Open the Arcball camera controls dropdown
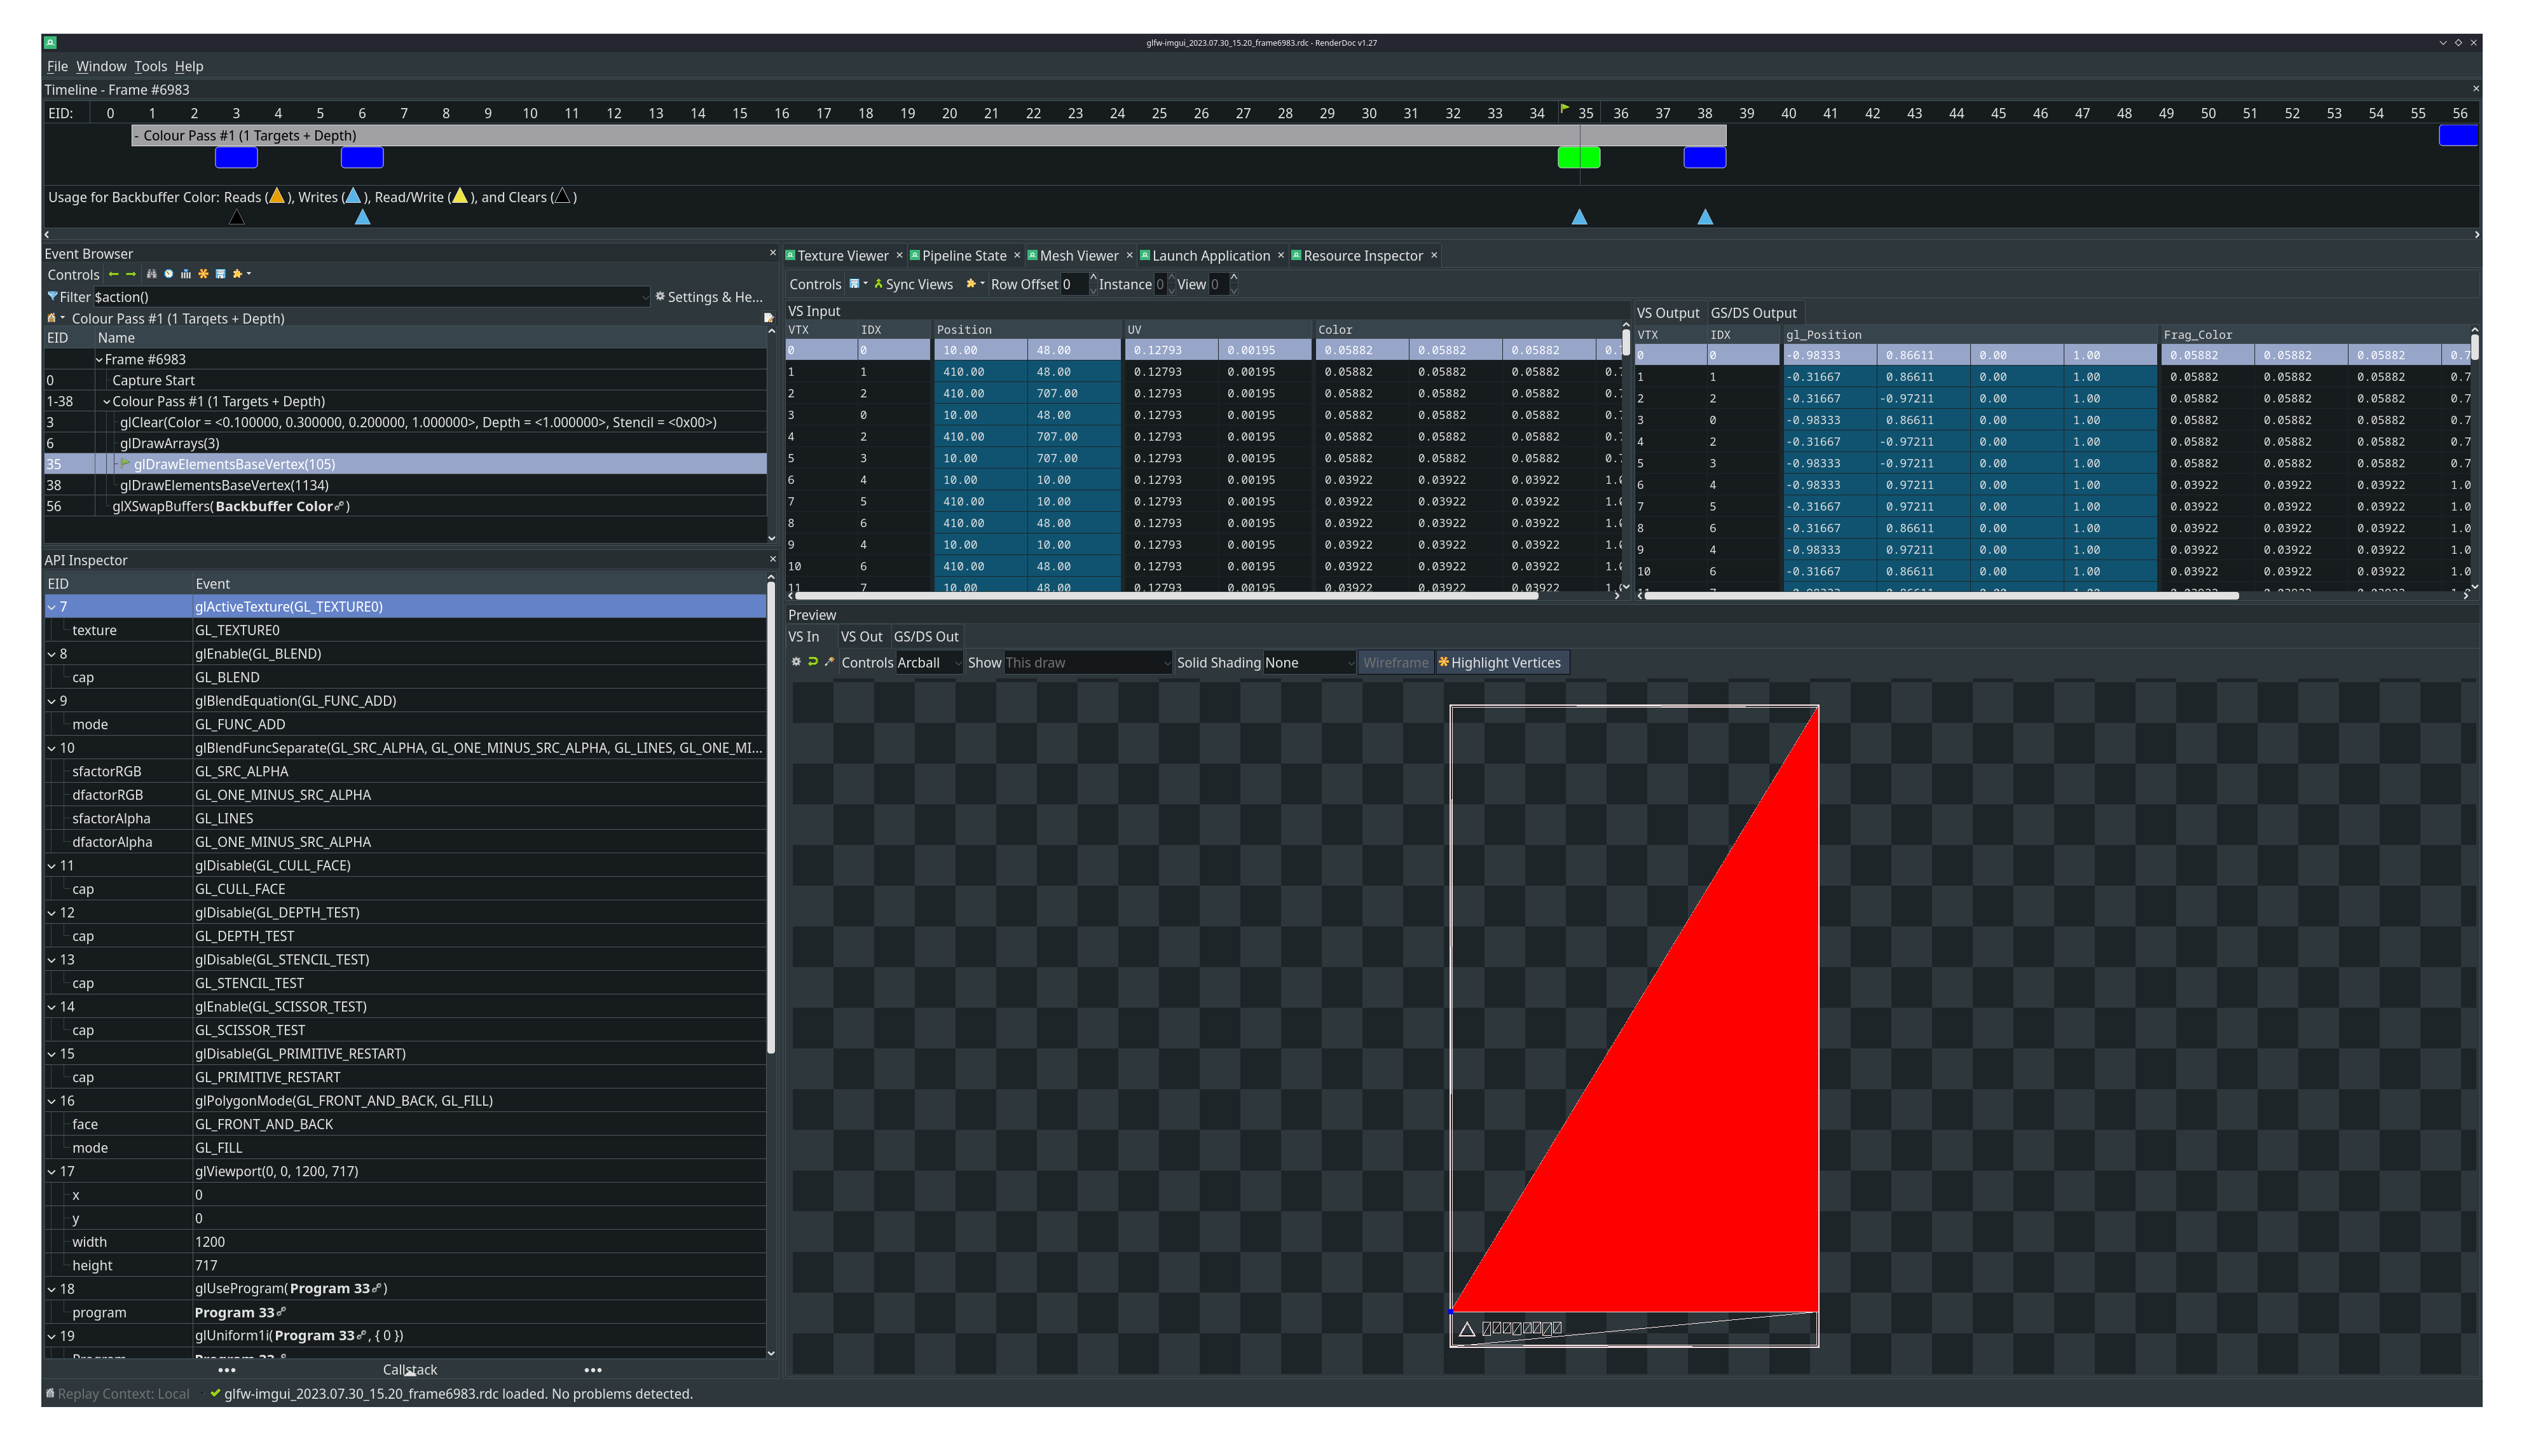 coord(929,662)
